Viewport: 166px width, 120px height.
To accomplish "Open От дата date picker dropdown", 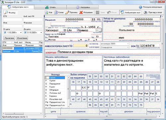I will (21, 33).
